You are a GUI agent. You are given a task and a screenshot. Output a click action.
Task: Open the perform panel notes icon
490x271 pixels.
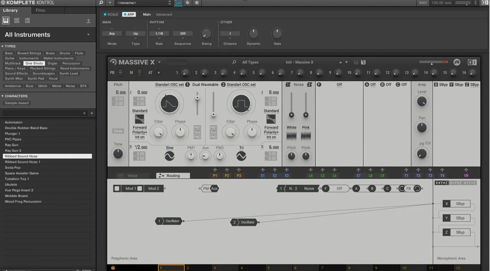coord(178,3)
